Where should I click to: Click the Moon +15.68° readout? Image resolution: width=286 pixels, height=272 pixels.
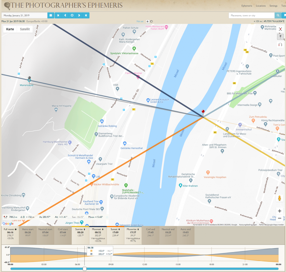(96, 217)
